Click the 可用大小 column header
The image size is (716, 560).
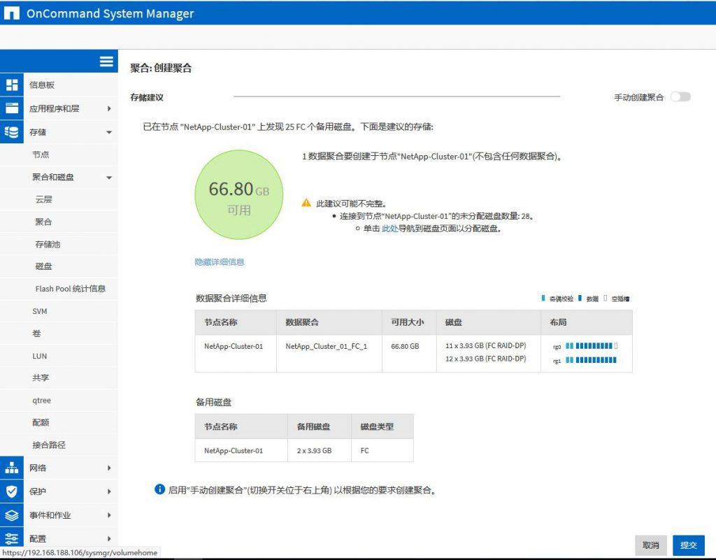point(408,322)
